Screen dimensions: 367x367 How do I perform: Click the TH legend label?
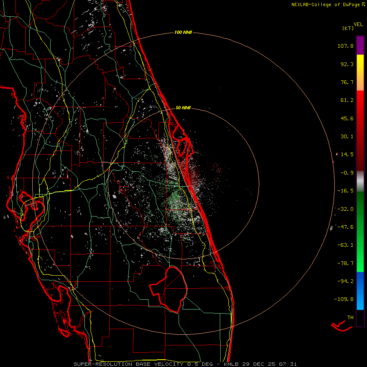tap(350, 318)
